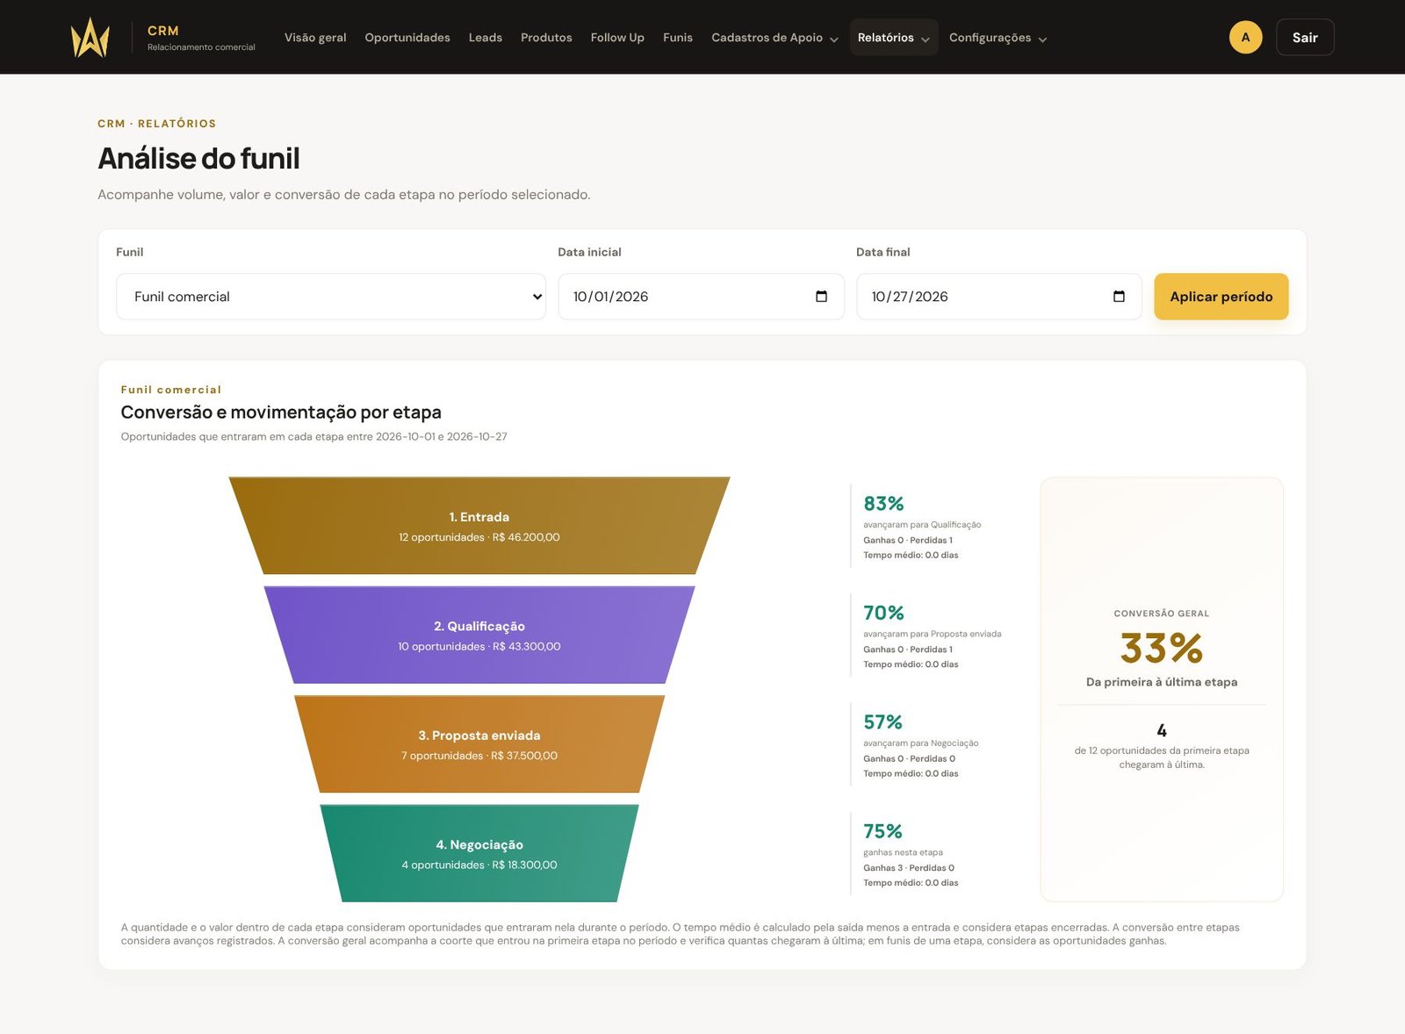Click 'Conversão e movimentação por etapa' heading

[x=281, y=413]
